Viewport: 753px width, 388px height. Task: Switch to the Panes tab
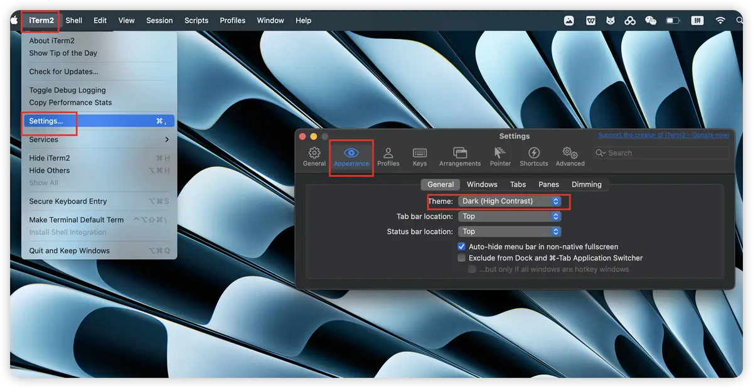pyautogui.click(x=548, y=185)
